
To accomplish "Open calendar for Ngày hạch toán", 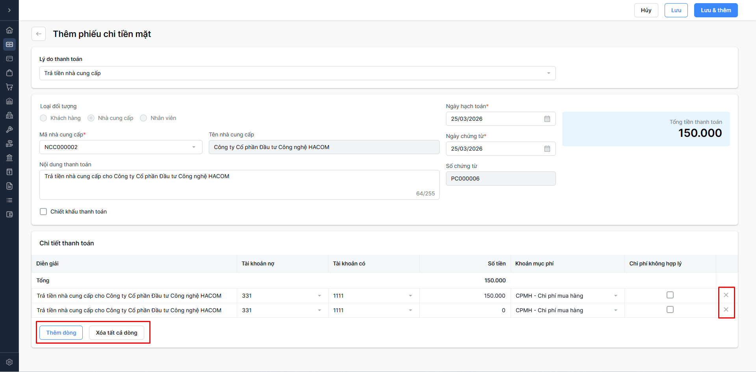I will tap(547, 119).
